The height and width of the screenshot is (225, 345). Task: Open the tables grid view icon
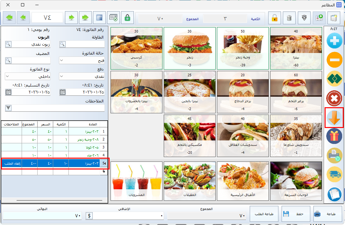(x=99, y=18)
